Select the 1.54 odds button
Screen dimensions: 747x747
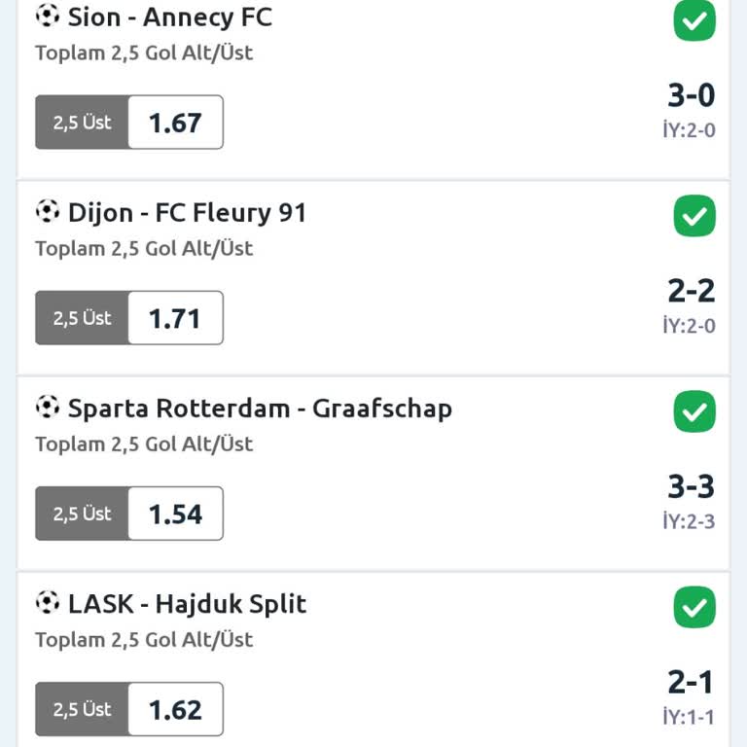pos(175,514)
